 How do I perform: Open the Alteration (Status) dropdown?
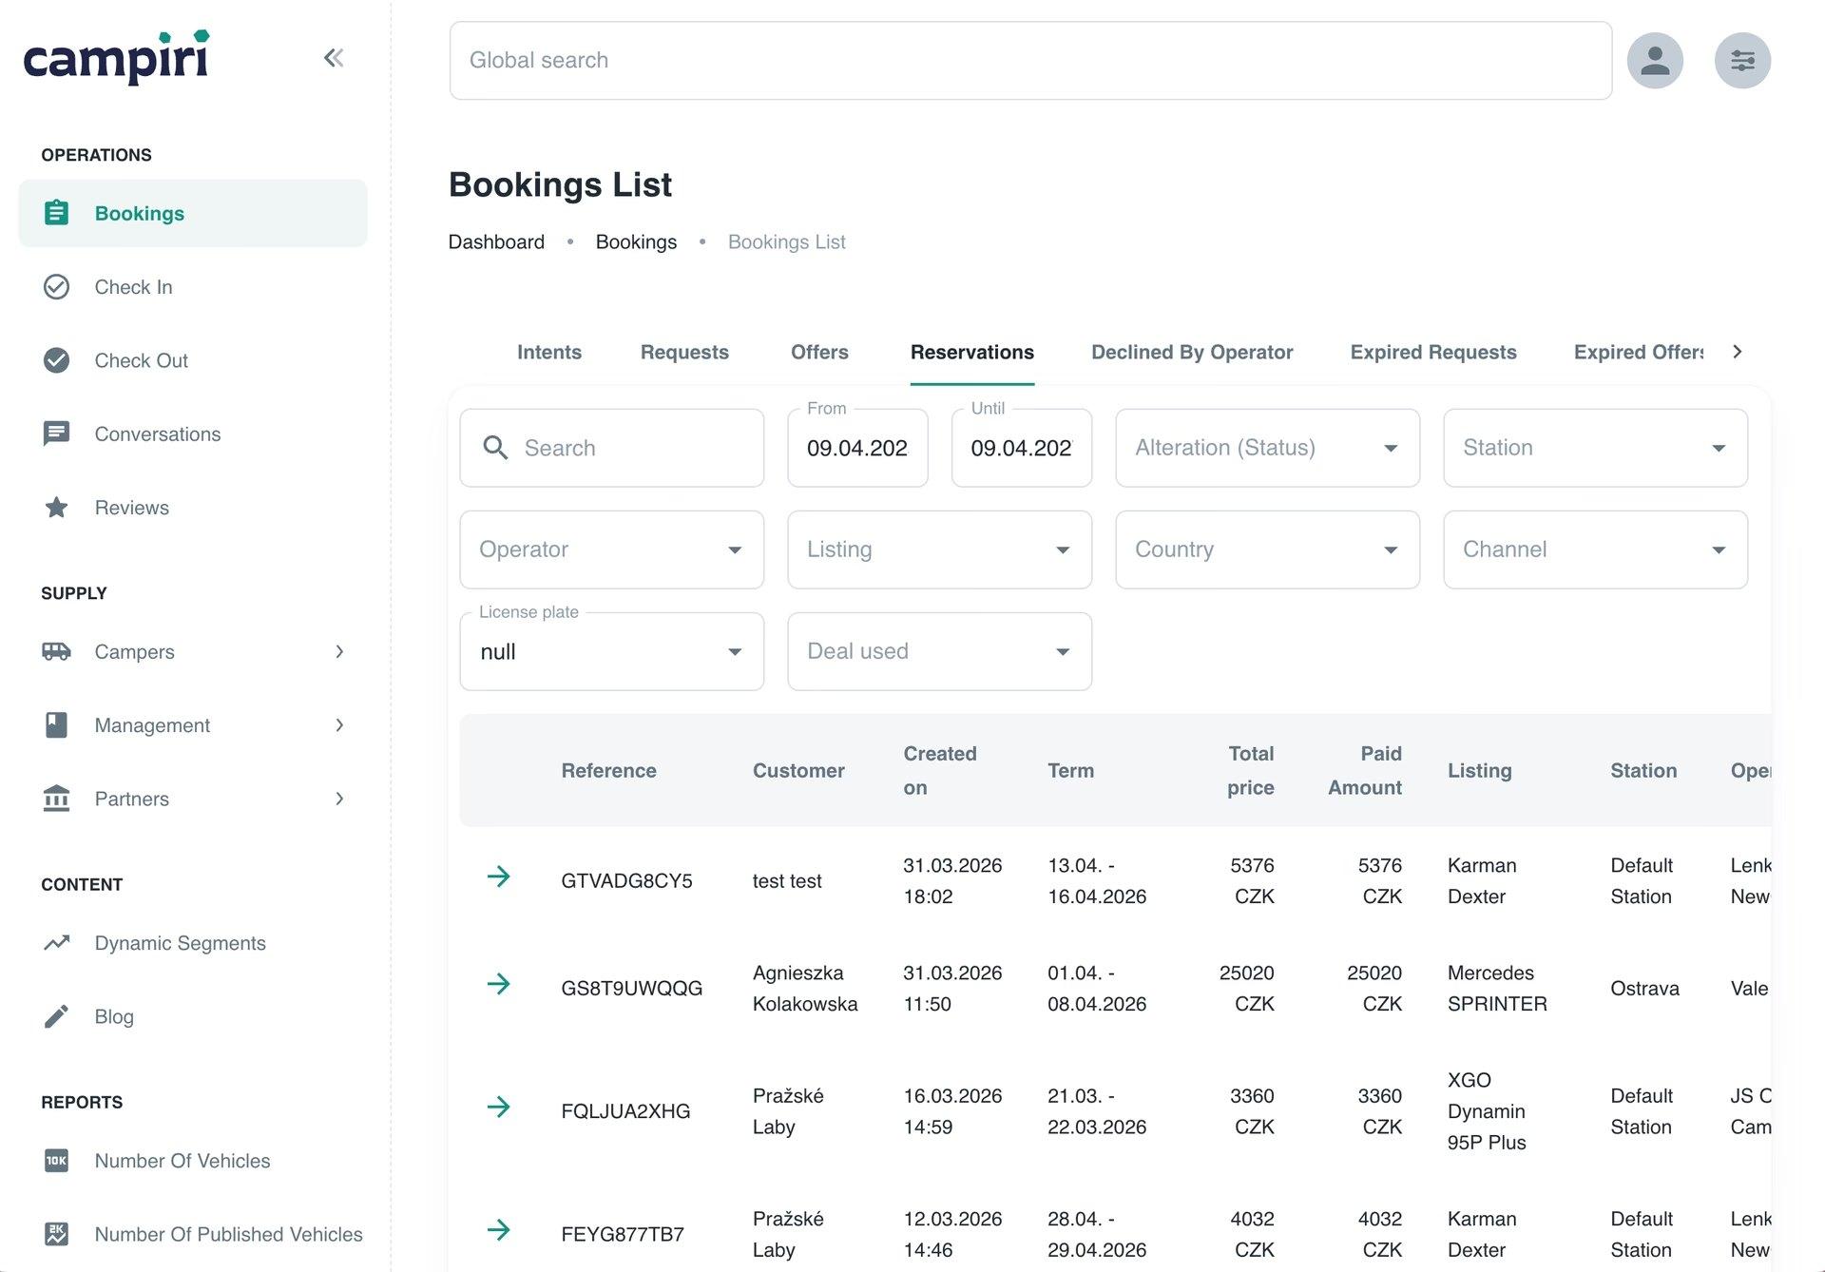click(1267, 448)
